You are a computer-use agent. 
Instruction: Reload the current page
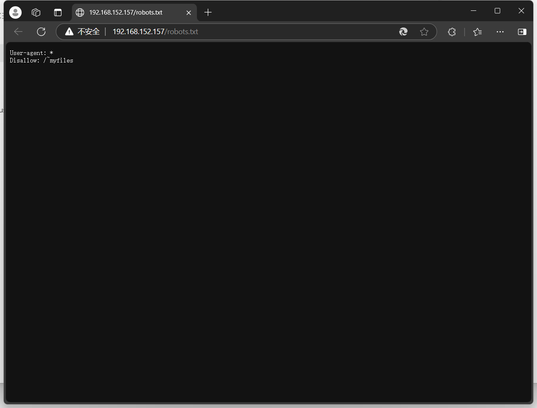pyautogui.click(x=41, y=32)
